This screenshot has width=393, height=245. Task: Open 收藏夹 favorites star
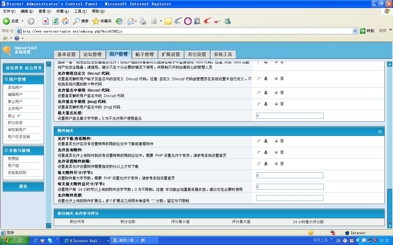click(x=102, y=21)
